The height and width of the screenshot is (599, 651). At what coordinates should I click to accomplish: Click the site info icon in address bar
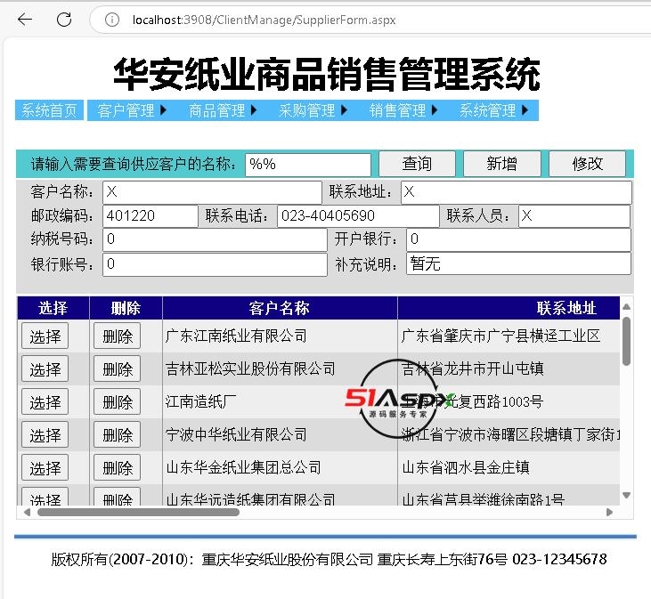(x=111, y=20)
